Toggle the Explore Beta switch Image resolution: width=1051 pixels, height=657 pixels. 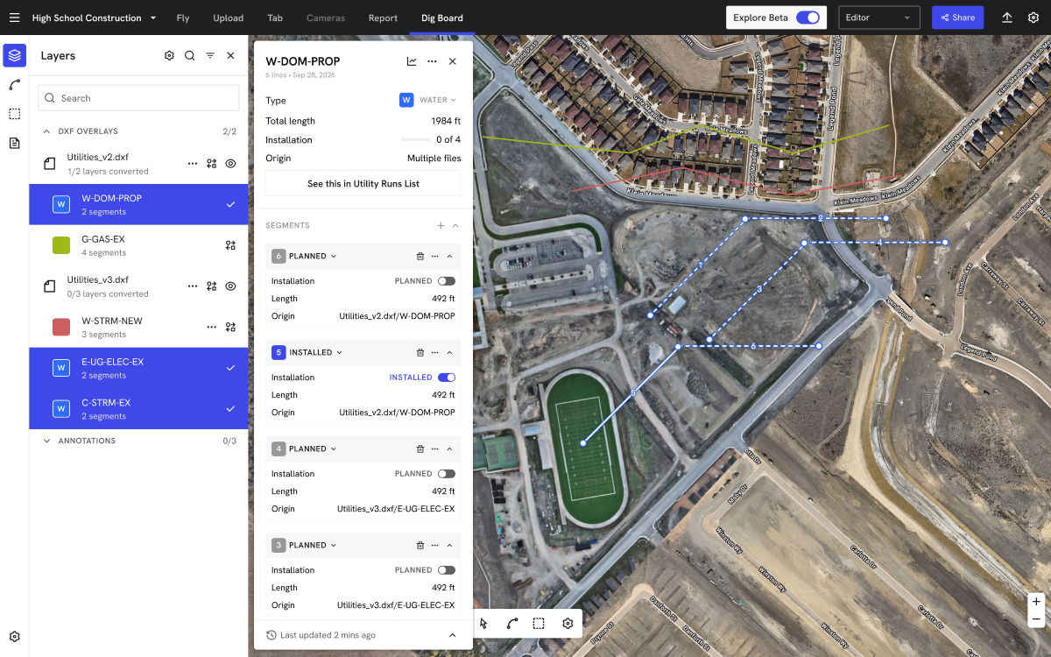808,18
